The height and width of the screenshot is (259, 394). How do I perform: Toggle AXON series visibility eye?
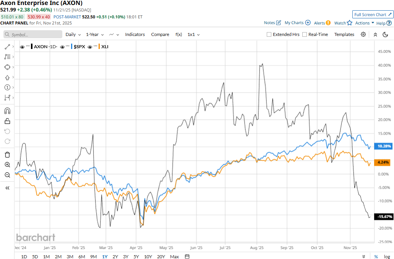coord(22,47)
